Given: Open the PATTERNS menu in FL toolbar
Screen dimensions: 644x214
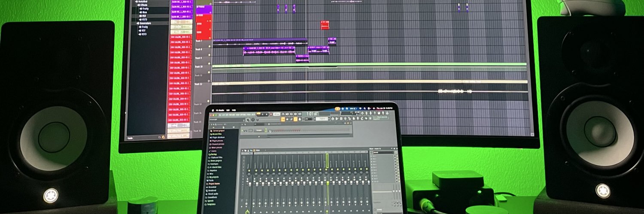Looking at the screenshot, I should [232, 115].
